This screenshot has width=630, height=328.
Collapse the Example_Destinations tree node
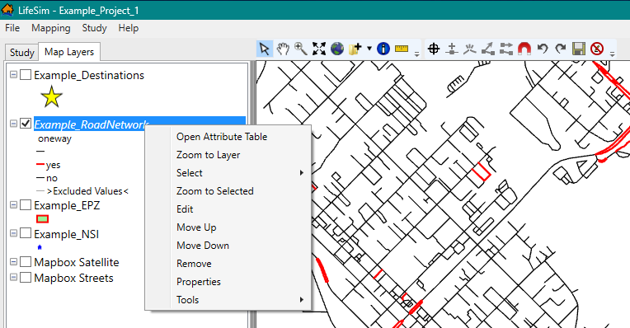point(14,75)
